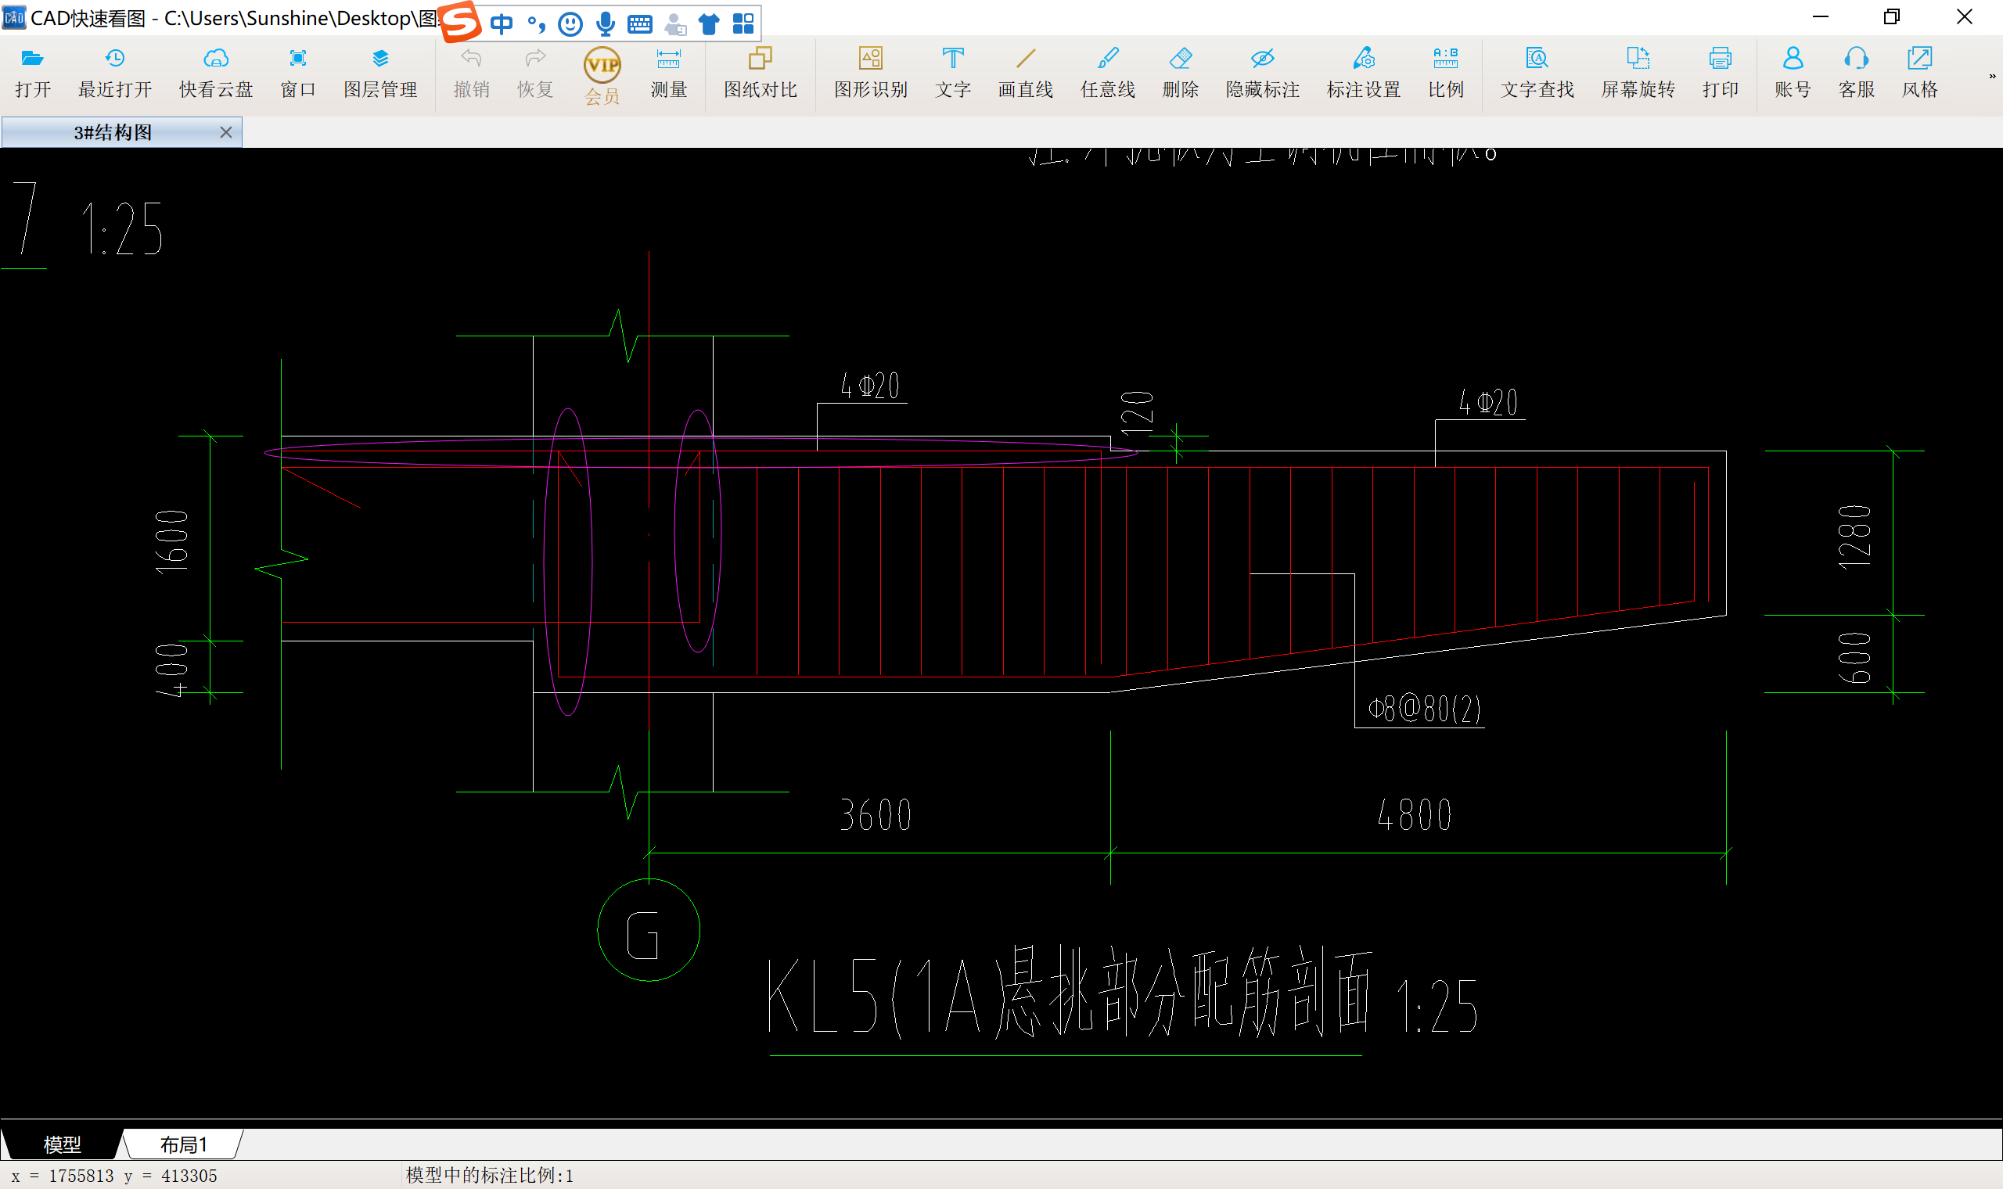Print the drawing with 打印
This screenshot has height=1189, width=2003.
(x=1721, y=74)
